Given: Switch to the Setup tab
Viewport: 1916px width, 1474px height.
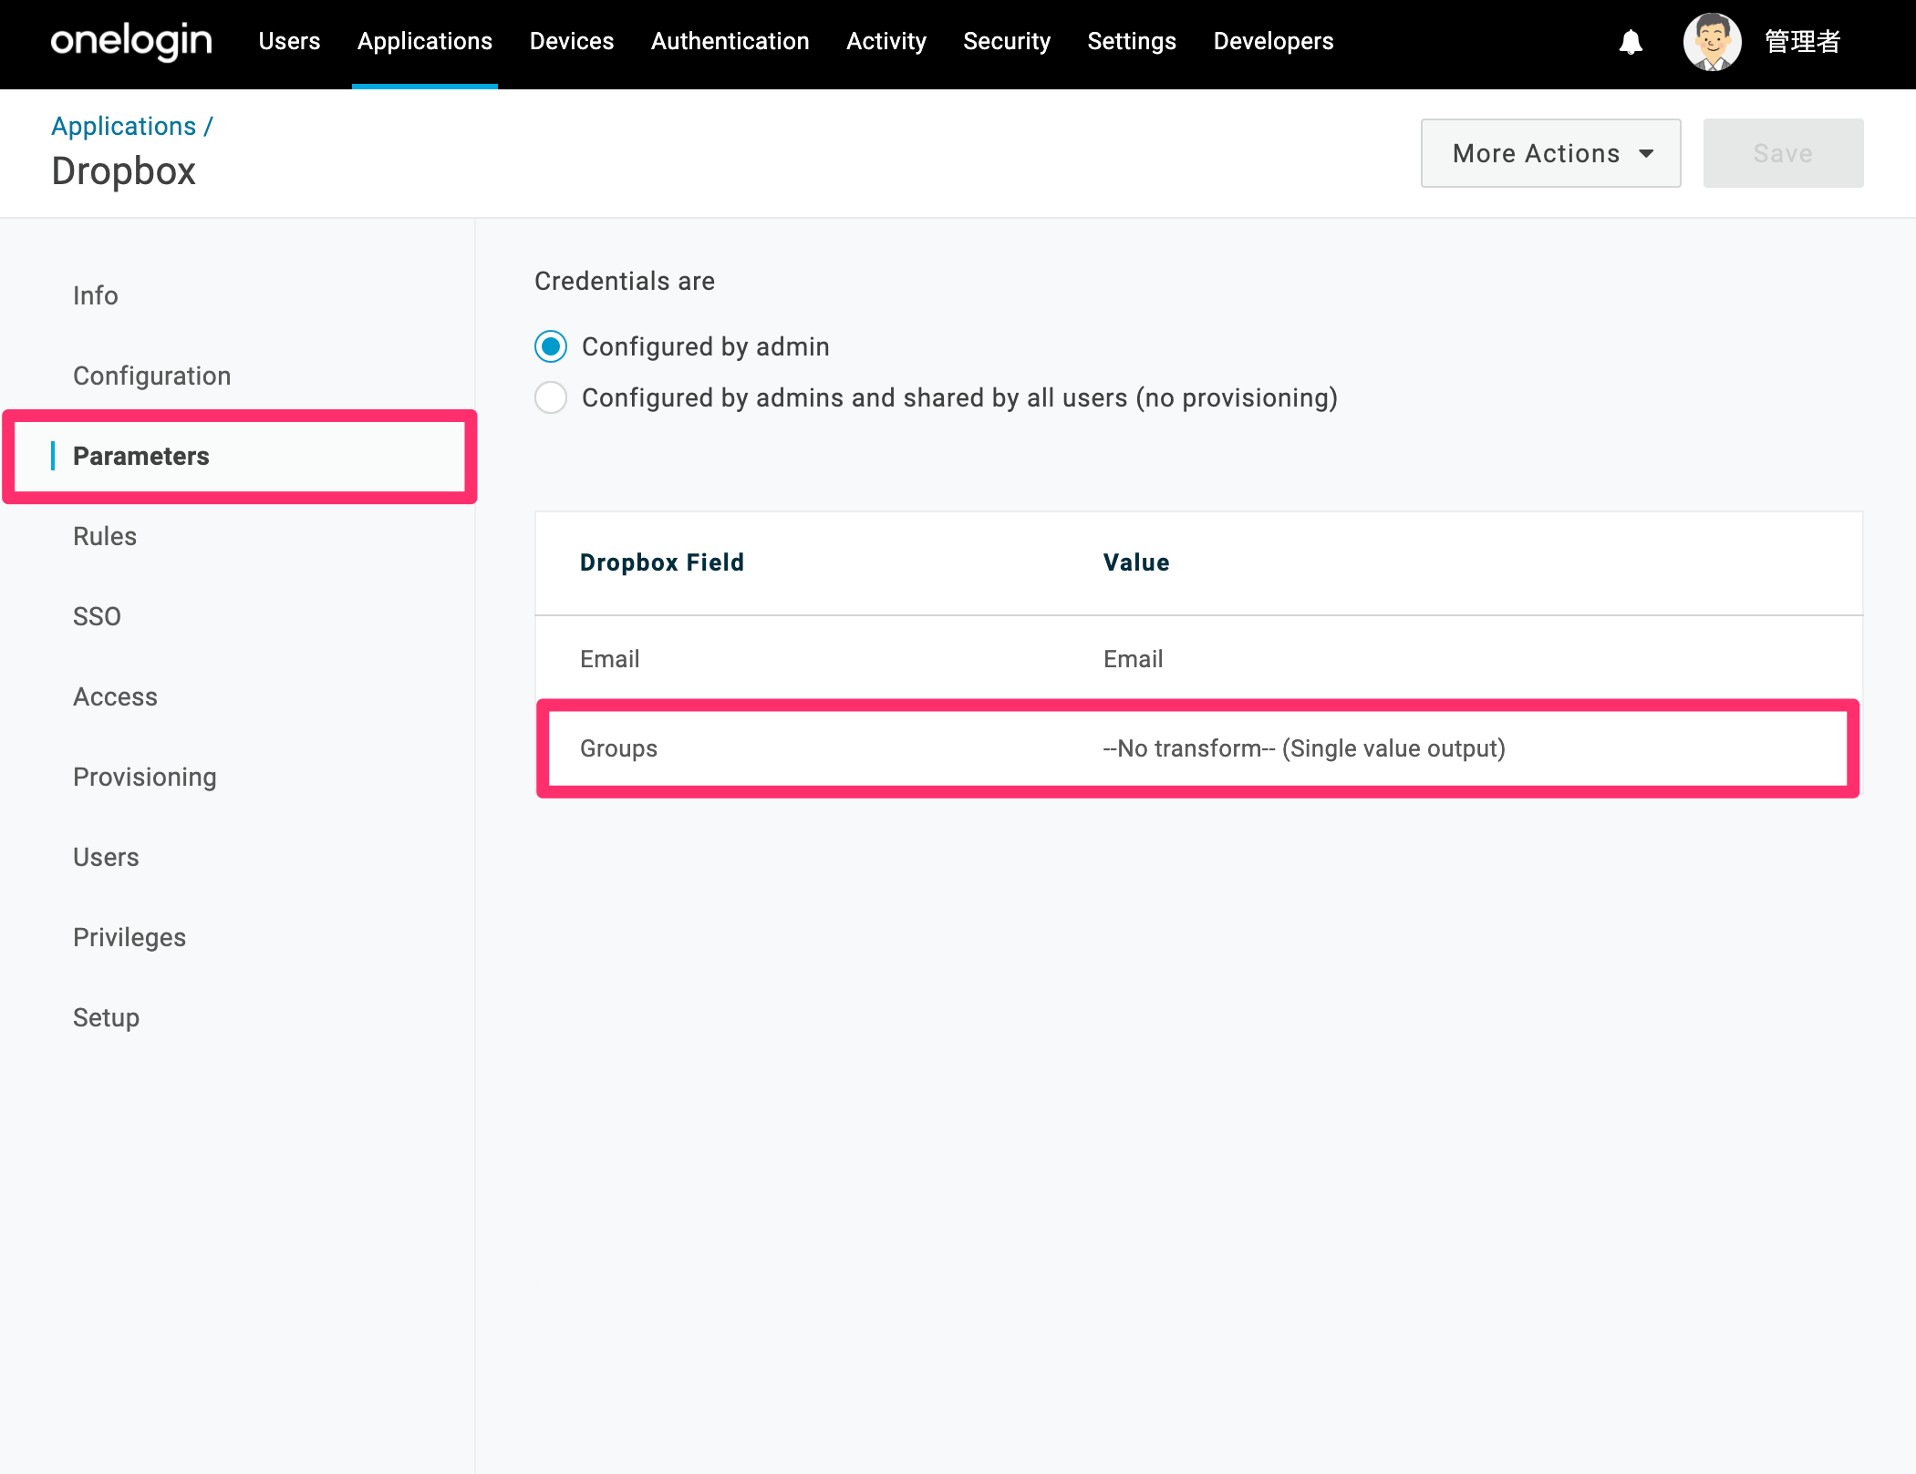Looking at the screenshot, I should 107,1017.
